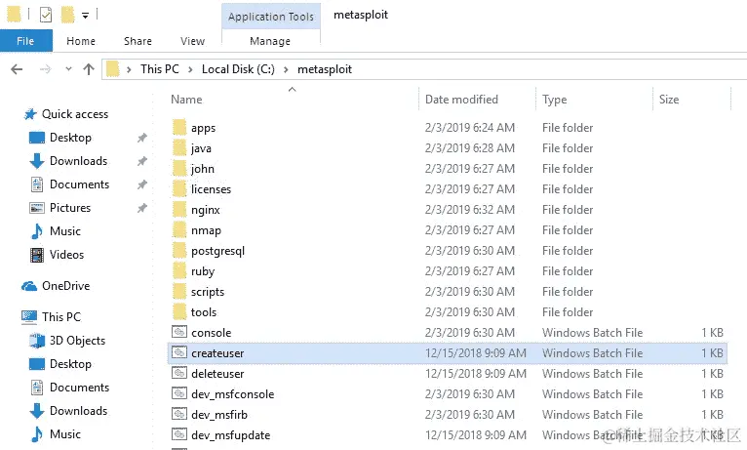Select This PC in the navigation pane
Image resolution: width=747 pixels, height=450 pixels.
(x=61, y=316)
